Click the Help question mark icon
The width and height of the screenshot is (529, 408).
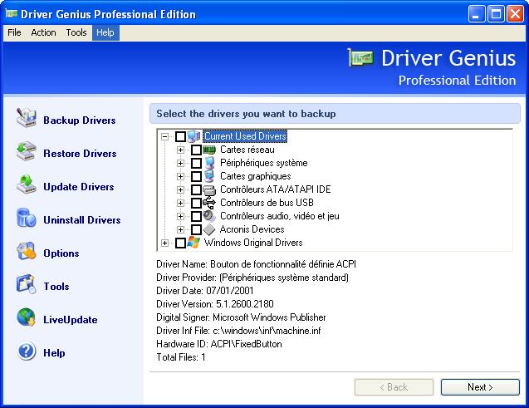click(x=27, y=352)
